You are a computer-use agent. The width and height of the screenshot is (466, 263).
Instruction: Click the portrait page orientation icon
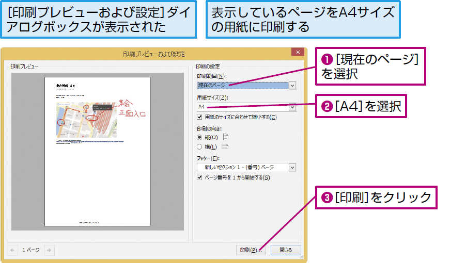tap(226, 137)
